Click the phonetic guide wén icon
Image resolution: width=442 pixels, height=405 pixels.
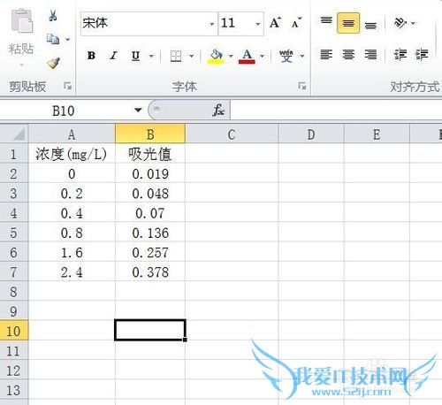coord(286,56)
